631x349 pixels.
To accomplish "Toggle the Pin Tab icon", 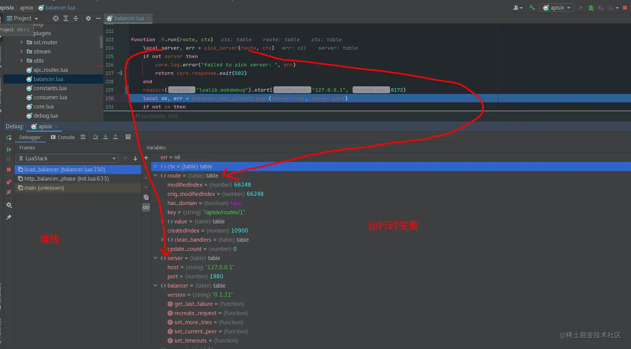I will 9,217.
